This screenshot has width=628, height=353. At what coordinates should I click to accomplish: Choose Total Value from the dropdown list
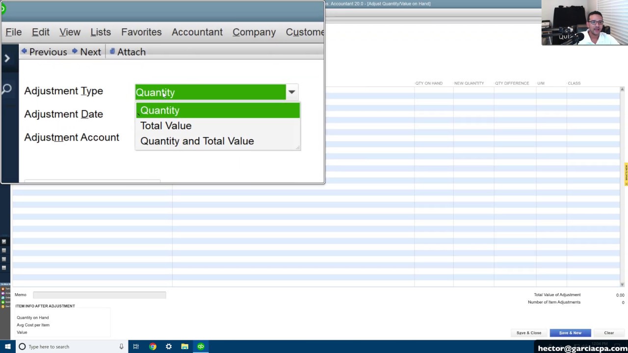(218, 126)
